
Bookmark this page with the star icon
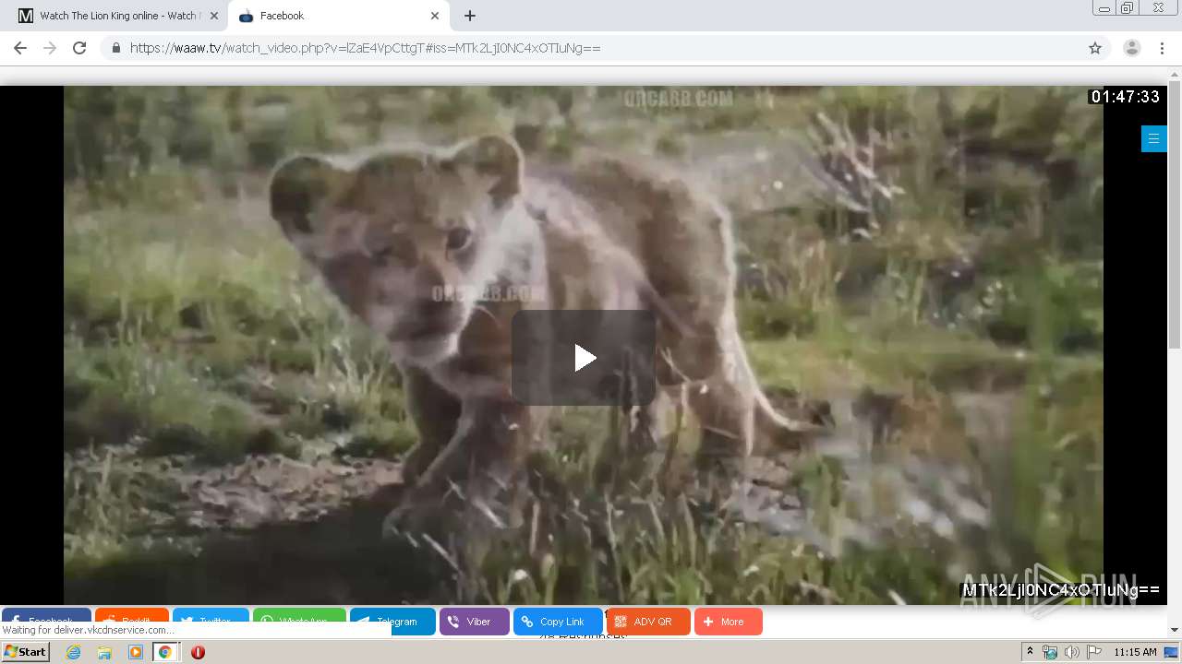coord(1095,48)
